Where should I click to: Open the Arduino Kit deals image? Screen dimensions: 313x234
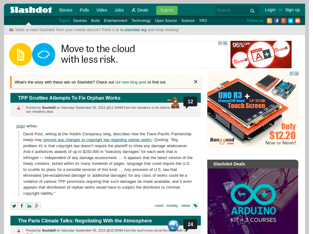pyautogui.click(x=253, y=201)
